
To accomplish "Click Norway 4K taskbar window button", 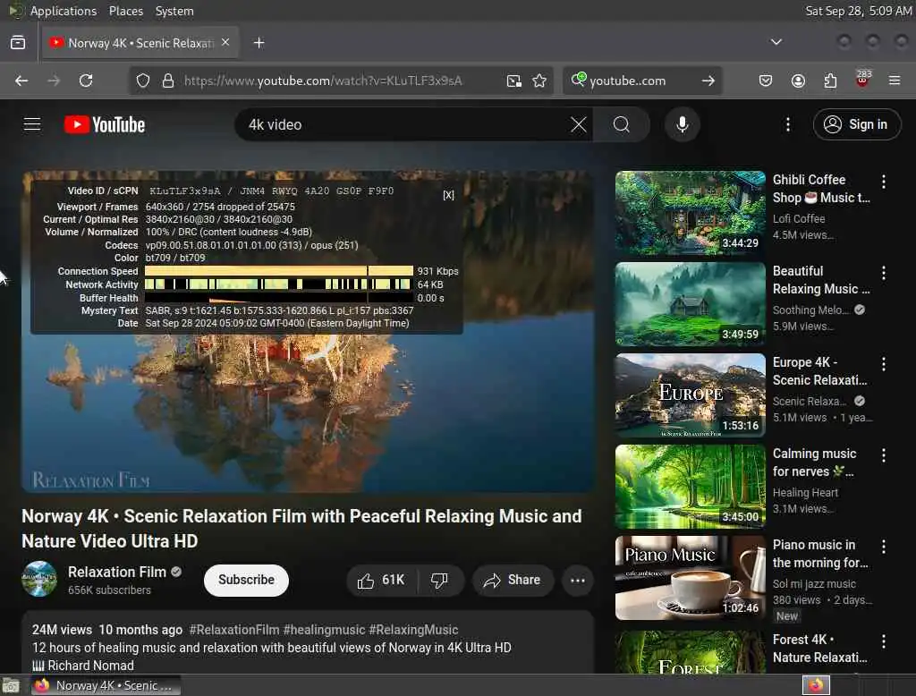I will [x=106, y=685].
